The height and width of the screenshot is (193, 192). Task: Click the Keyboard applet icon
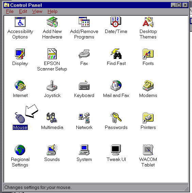point(84,85)
